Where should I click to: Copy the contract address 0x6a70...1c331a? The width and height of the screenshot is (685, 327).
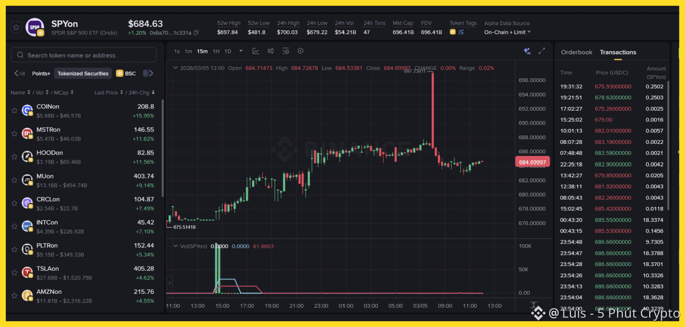point(196,33)
